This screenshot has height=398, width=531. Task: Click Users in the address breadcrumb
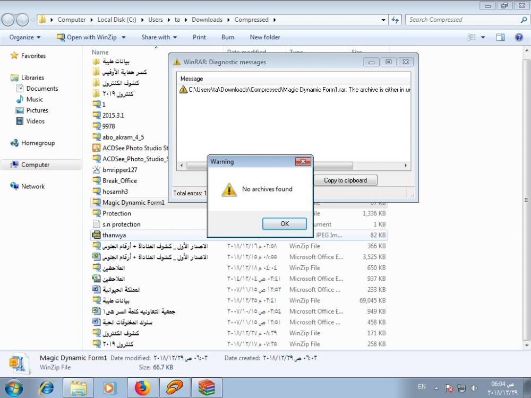156,20
